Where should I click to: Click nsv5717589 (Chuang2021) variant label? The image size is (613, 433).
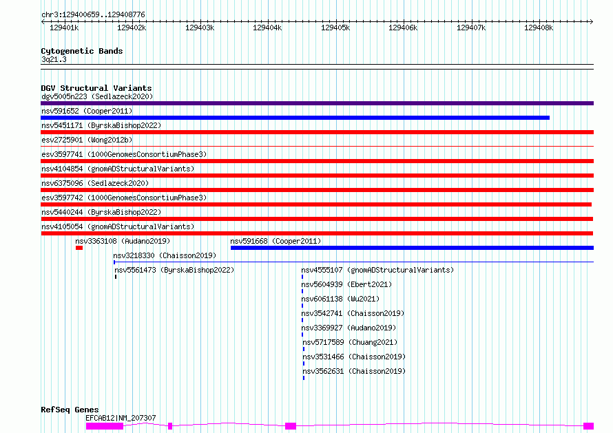click(x=351, y=342)
